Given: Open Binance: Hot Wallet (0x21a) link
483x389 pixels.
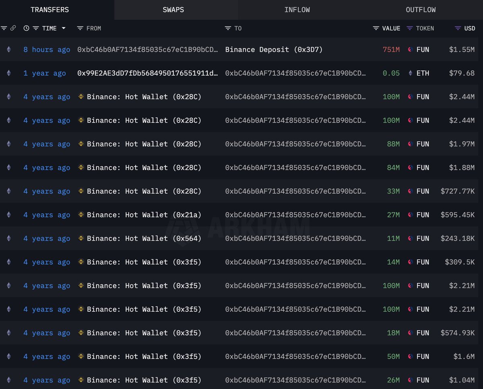Looking at the screenshot, I should click(144, 215).
